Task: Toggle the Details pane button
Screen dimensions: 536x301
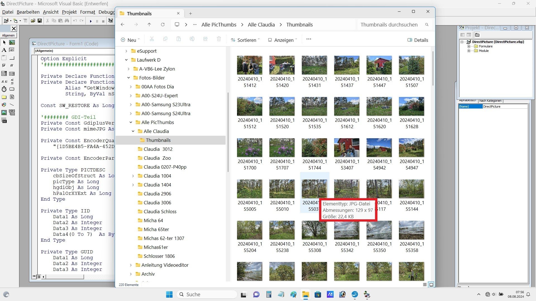Action: (x=418, y=40)
